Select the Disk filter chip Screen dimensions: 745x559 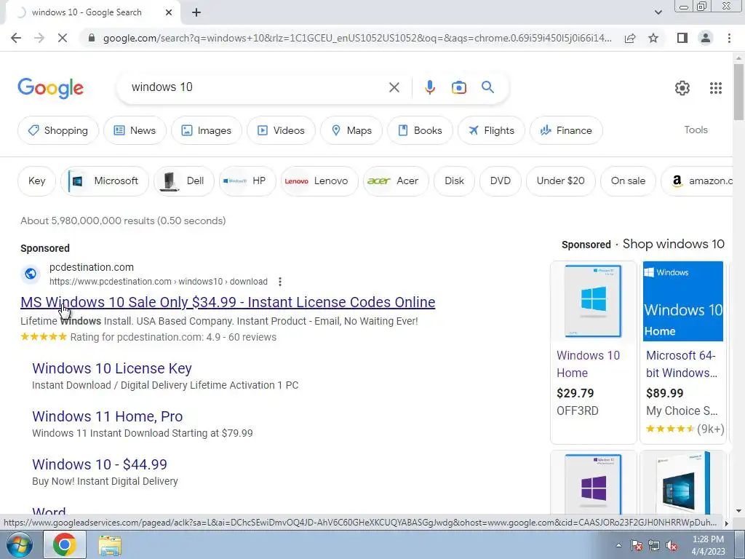click(x=454, y=181)
